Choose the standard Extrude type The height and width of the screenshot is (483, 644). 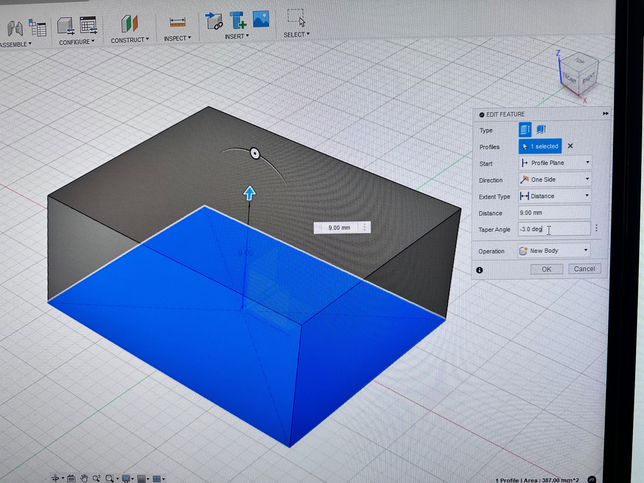(x=525, y=129)
